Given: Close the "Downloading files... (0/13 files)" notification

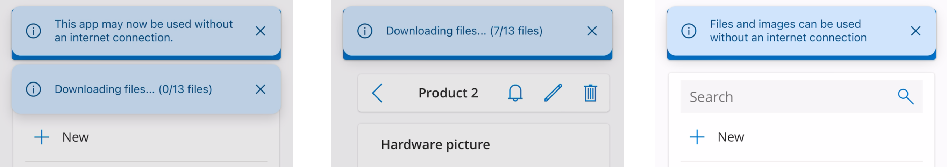Looking at the screenshot, I should [260, 89].
